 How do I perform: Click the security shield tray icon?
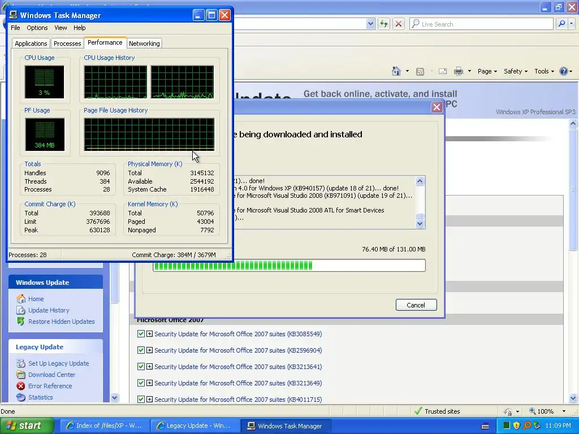click(516, 426)
